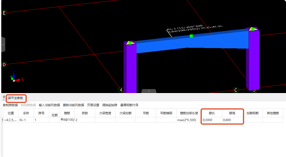The image size is (286, 157).
Task: Select the 肢数 column header
Action: coord(85,113)
